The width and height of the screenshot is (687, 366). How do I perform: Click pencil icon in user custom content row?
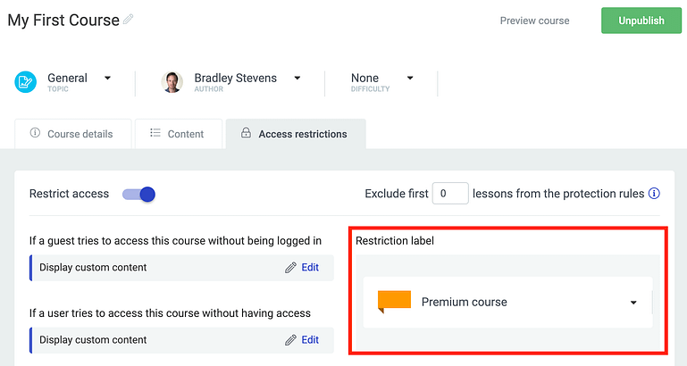(290, 340)
